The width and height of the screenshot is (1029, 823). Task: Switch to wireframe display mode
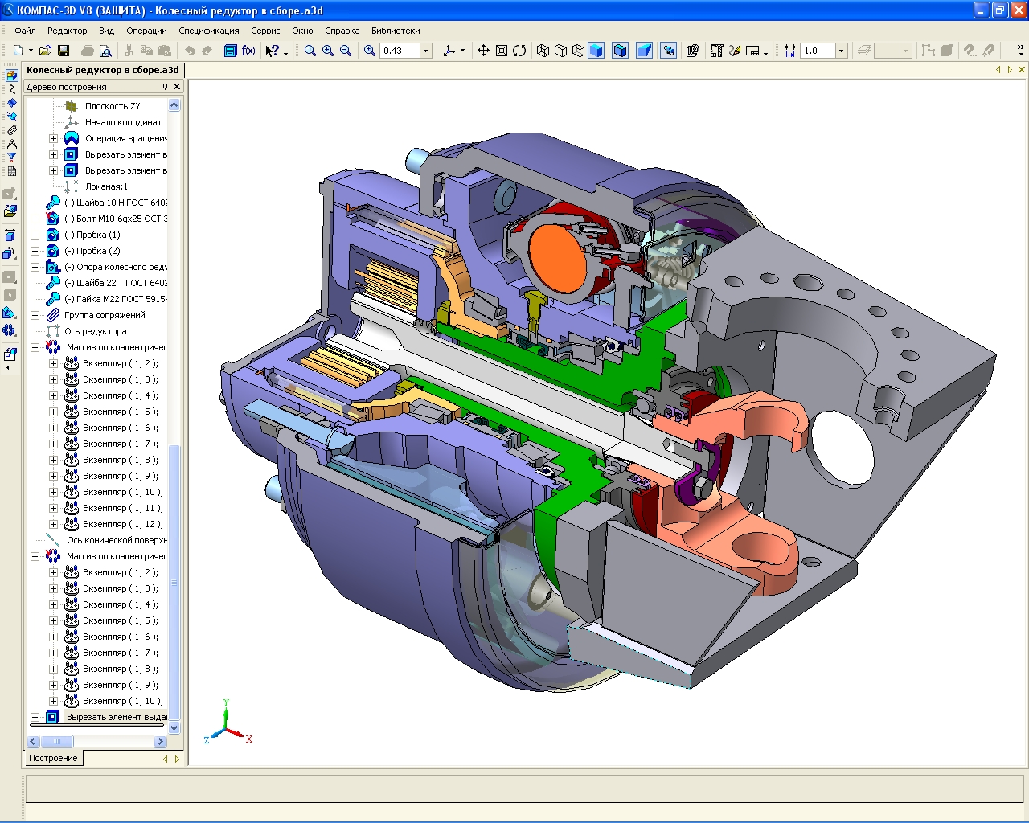pyautogui.click(x=543, y=51)
